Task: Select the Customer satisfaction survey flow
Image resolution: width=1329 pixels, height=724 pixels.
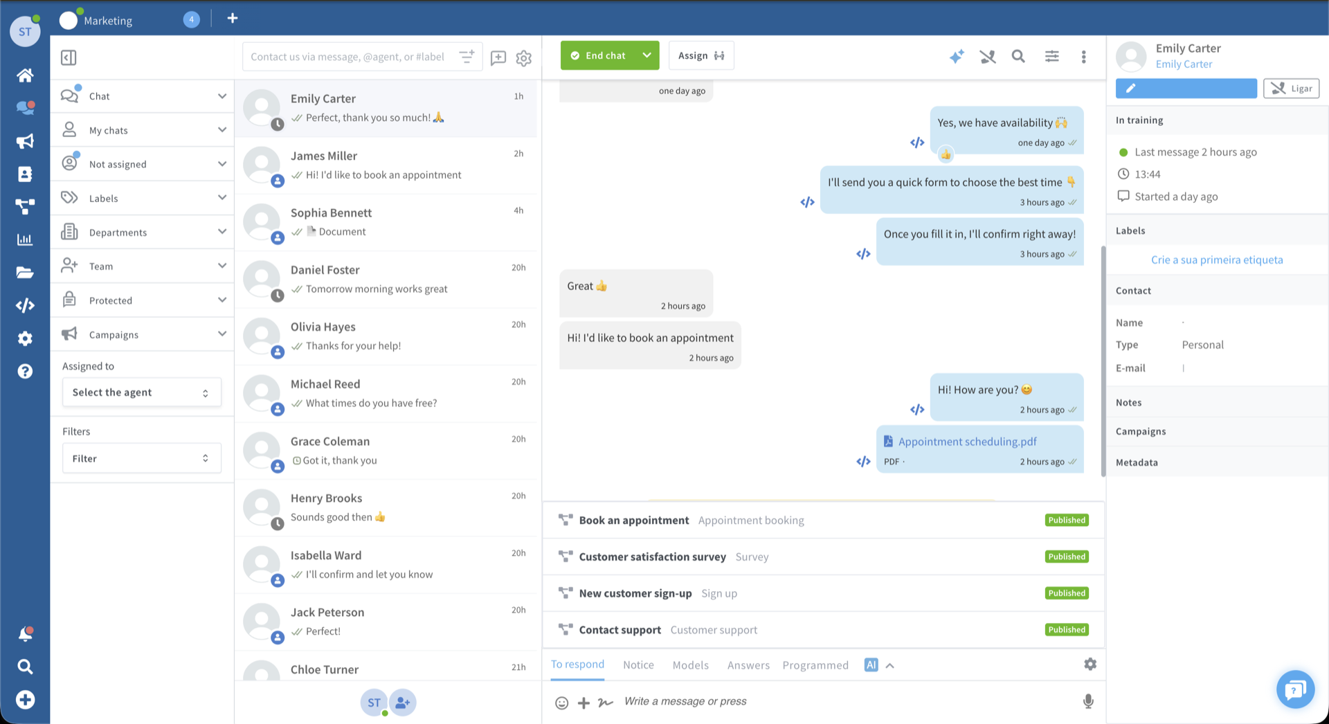Action: (824, 557)
